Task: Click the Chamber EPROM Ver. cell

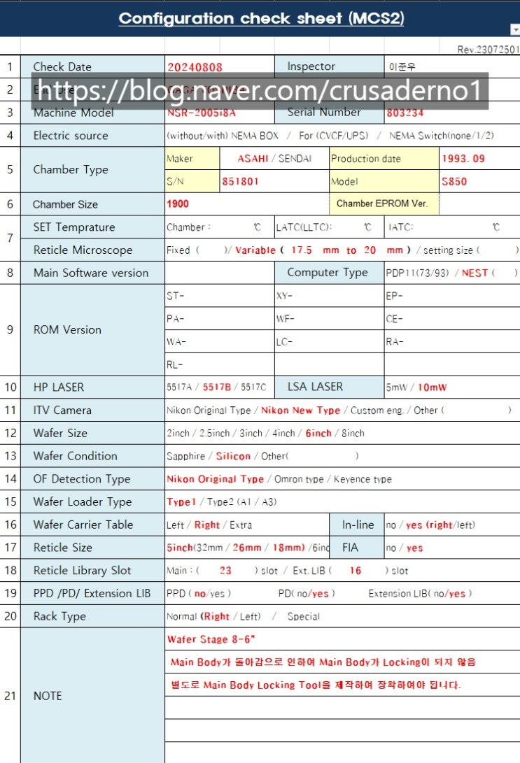Action: (384, 204)
